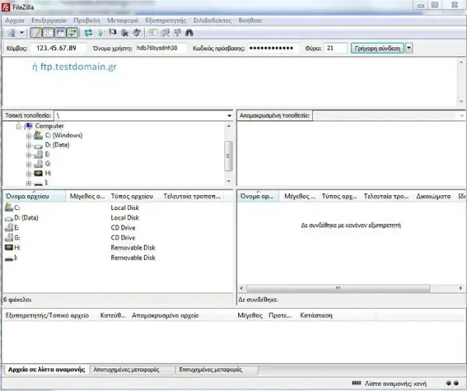This screenshot has height=391, width=467.
Task: Toggle directory comparison in the toolbar
Action: 165,33
